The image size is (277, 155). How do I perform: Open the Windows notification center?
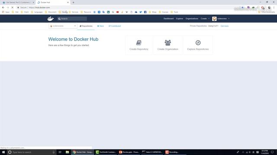point(272,152)
